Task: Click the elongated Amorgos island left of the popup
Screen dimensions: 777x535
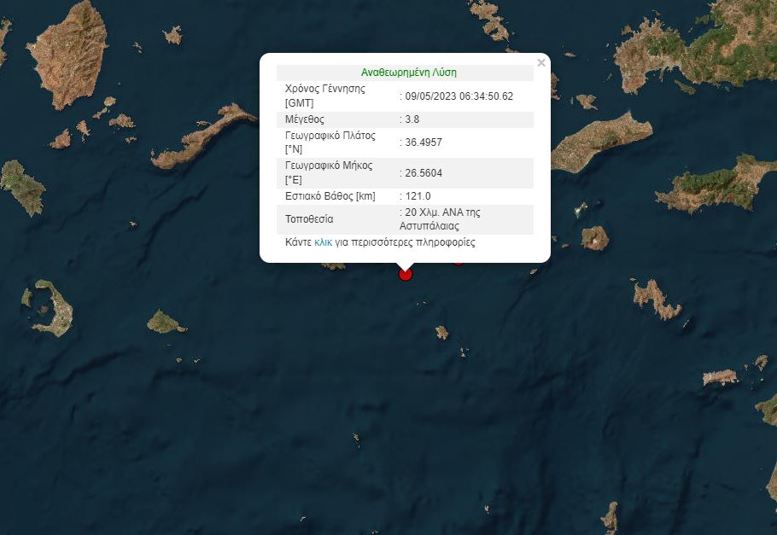Action: click(203, 137)
